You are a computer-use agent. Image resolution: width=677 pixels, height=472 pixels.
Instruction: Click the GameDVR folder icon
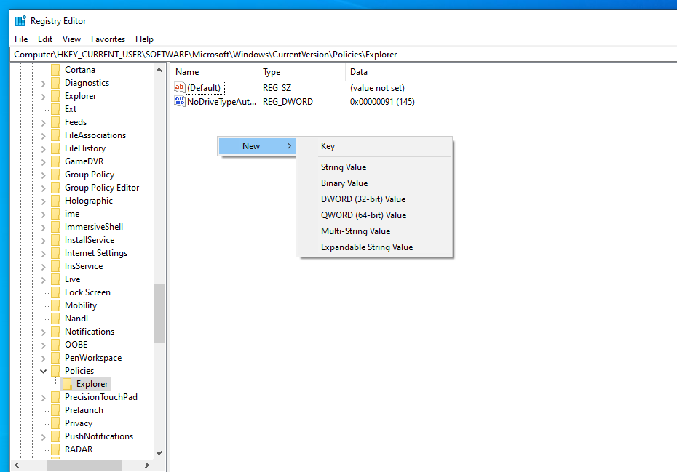point(55,161)
